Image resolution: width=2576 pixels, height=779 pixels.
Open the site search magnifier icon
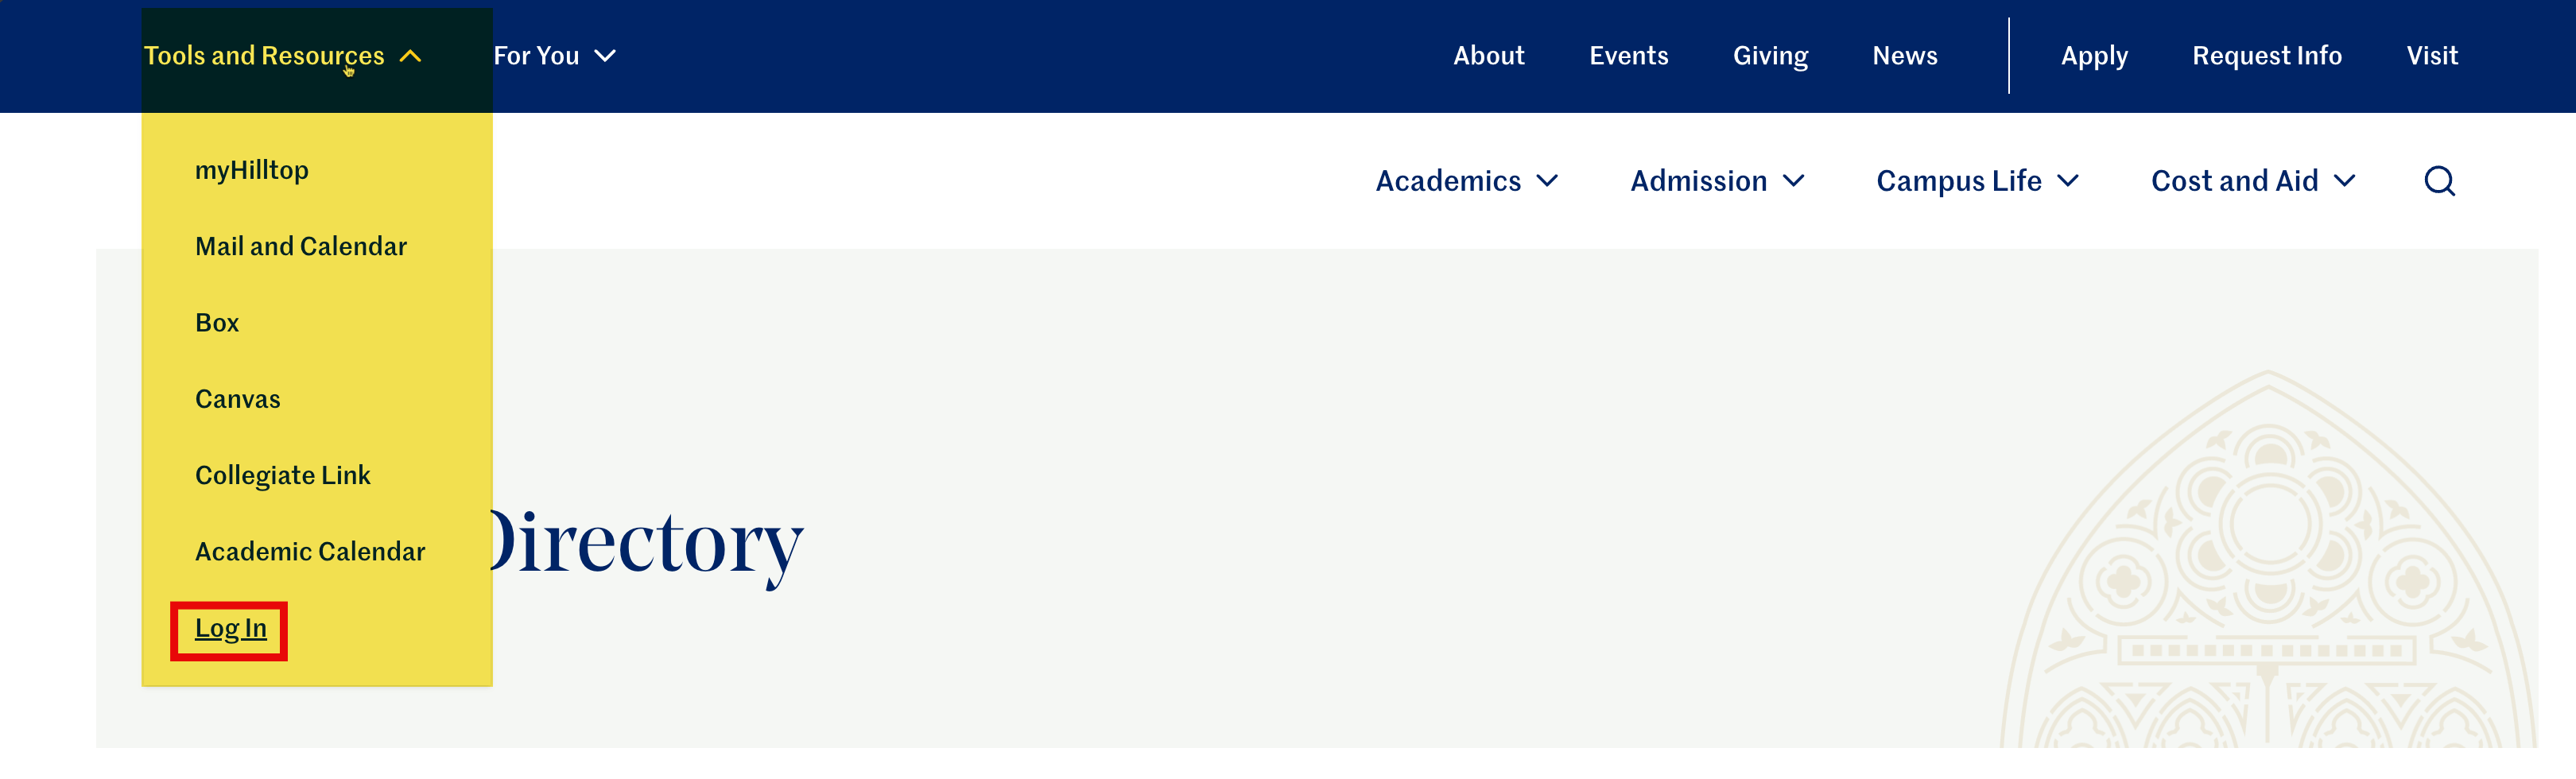point(2438,181)
